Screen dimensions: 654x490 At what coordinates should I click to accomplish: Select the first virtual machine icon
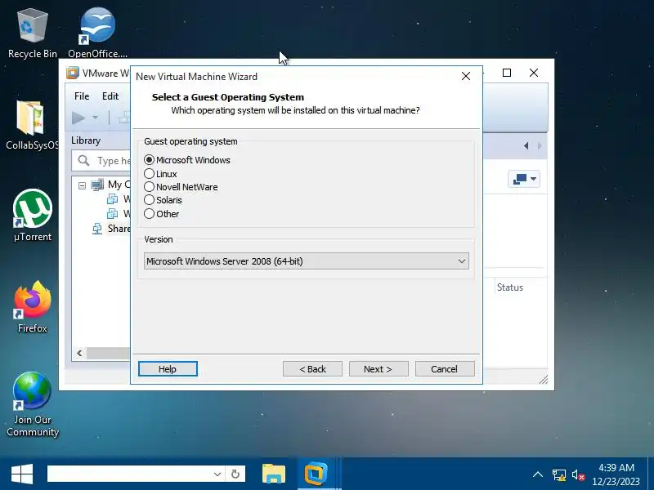[x=112, y=199]
